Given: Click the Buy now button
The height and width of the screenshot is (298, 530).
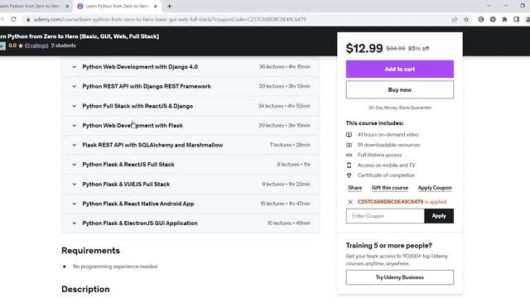Looking at the screenshot, I should [x=399, y=90].
